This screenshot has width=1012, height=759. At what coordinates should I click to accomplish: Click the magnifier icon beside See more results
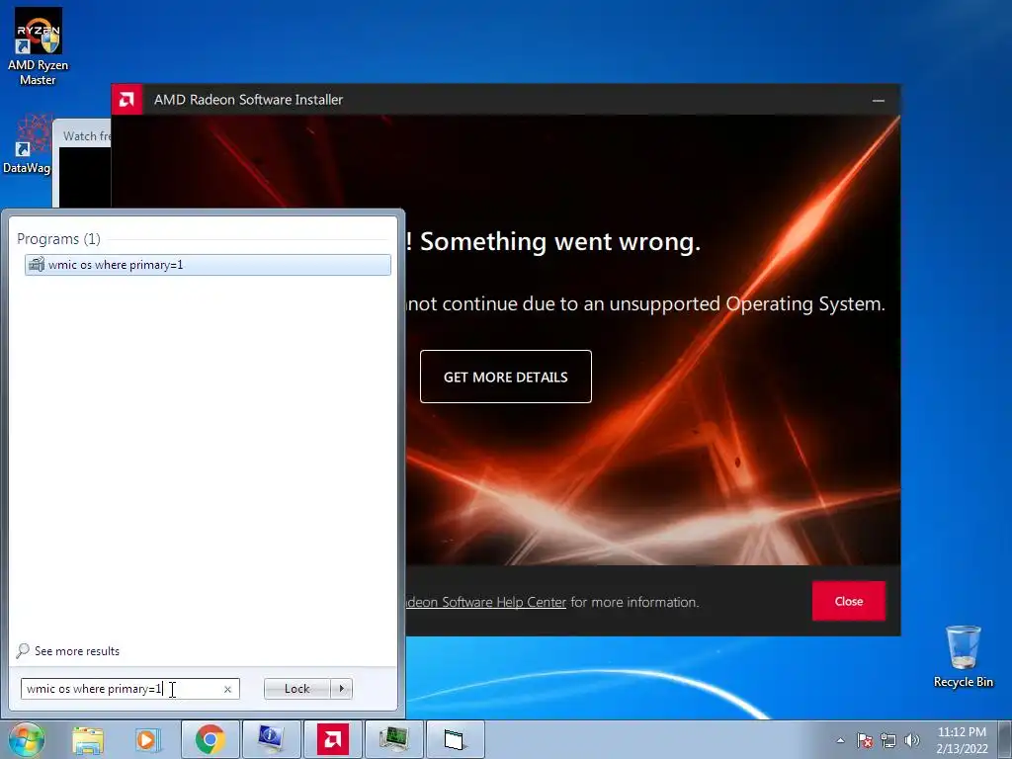point(23,650)
